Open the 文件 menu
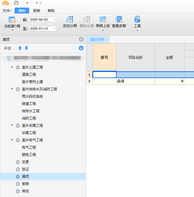194x197 pixels. coord(7,11)
